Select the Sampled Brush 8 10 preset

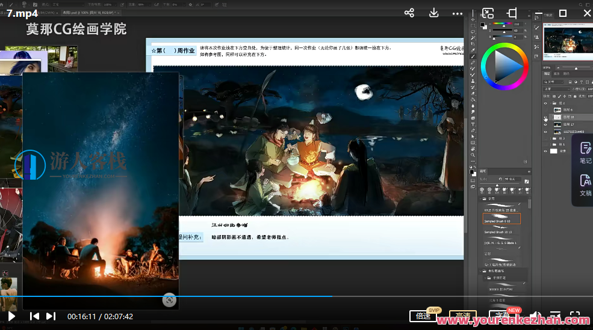click(501, 219)
